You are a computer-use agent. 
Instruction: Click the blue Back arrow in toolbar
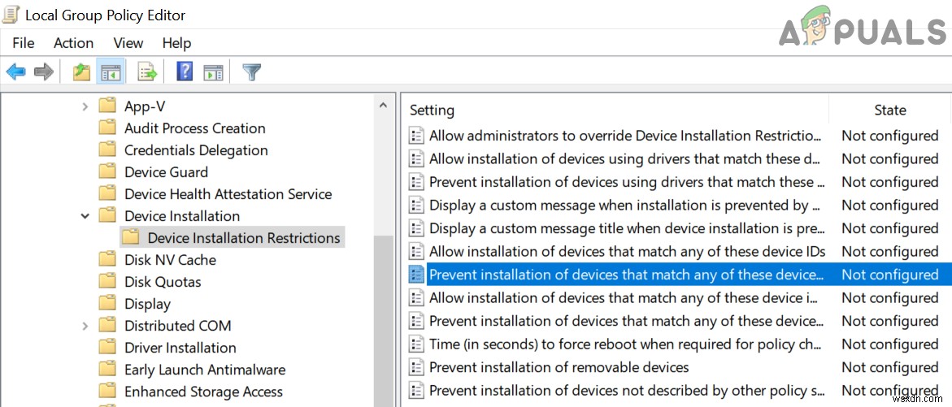point(15,72)
